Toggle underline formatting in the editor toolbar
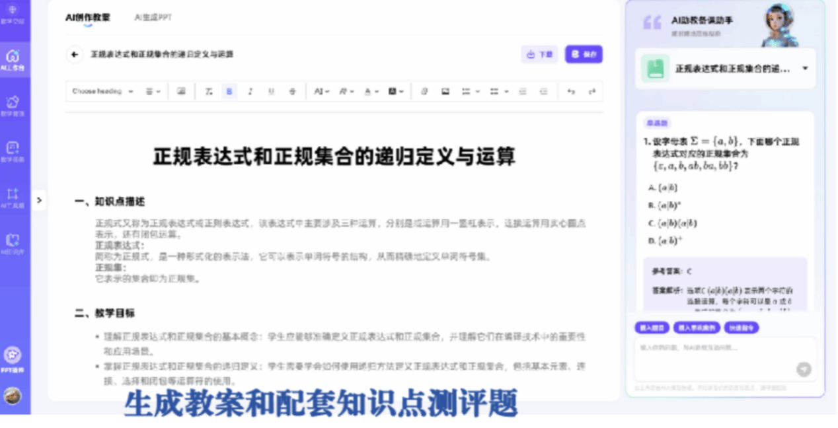The image size is (838, 428). point(271,92)
